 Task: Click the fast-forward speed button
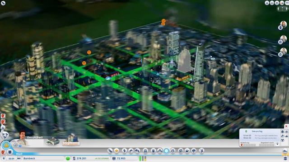point(19,158)
